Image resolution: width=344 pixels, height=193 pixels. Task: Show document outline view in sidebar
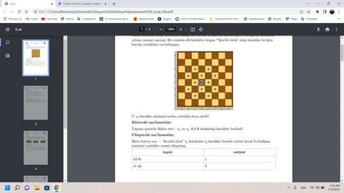8,56
